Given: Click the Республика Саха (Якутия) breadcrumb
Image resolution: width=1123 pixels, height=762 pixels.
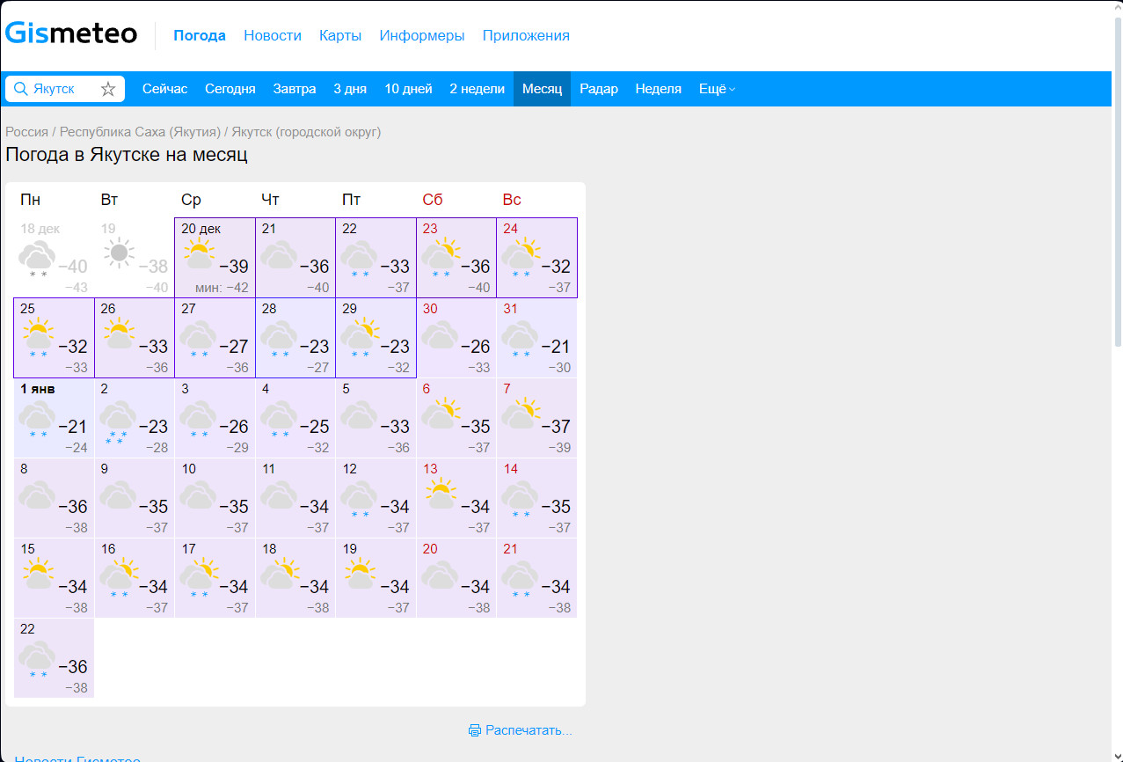Looking at the screenshot, I should coord(140,132).
